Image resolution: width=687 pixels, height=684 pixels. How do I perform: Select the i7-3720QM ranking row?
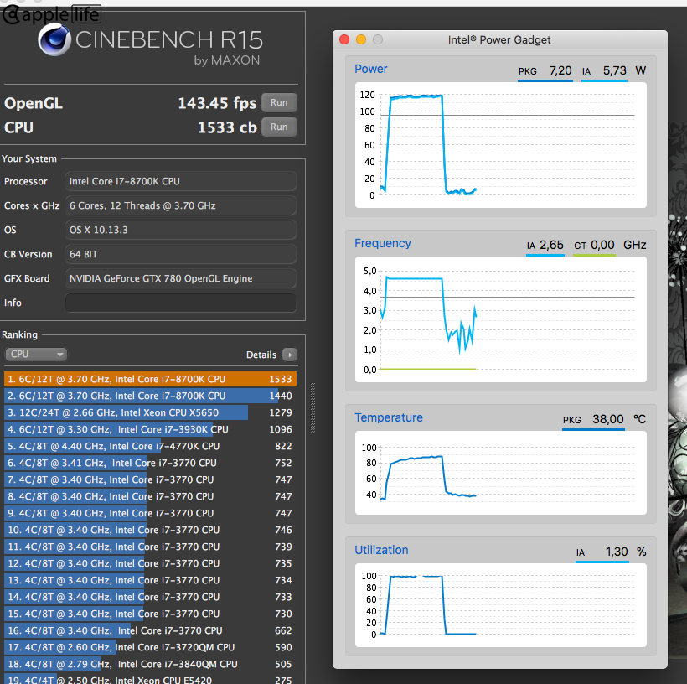pyautogui.click(x=150, y=648)
